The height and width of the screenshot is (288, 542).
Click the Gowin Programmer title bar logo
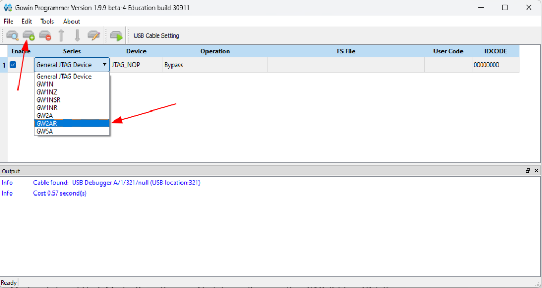(x=7, y=7)
